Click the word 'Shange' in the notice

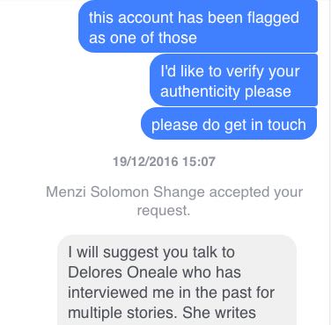pos(179,192)
